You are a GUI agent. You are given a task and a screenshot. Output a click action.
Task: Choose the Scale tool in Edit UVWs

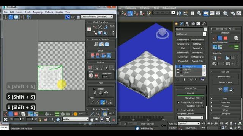[x=16, y=17]
